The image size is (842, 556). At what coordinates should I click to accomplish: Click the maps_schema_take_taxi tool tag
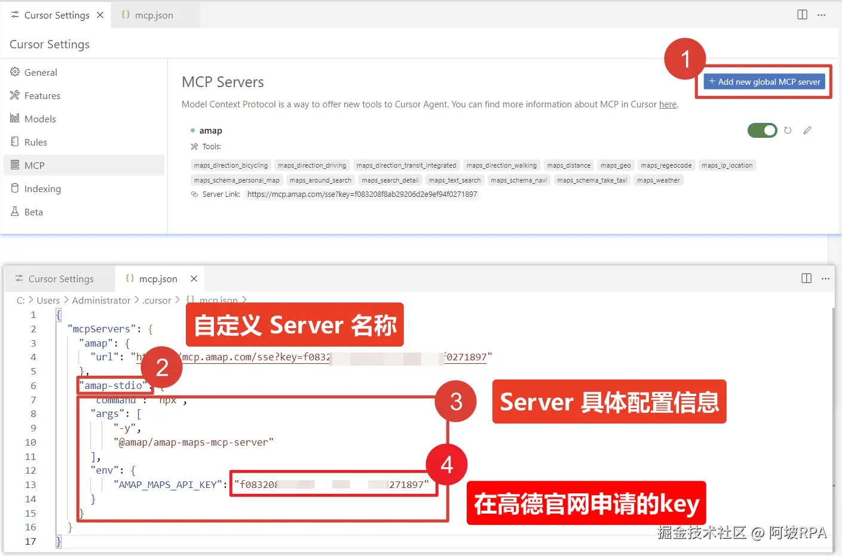[x=592, y=180]
